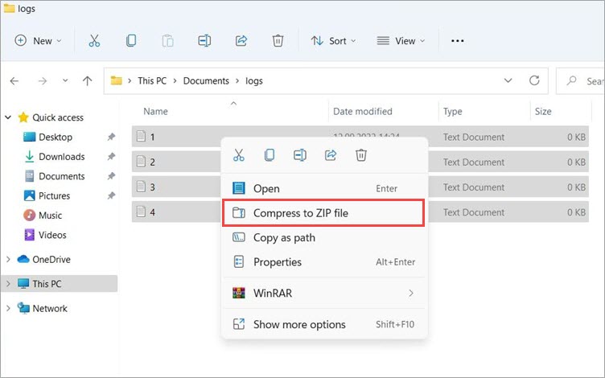The image size is (605, 378).
Task: Sort files by the Name column header
Action: tap(155, 111)
